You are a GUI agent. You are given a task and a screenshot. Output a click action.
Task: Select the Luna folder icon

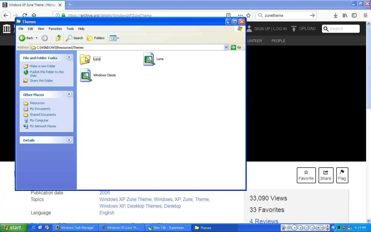85,59
